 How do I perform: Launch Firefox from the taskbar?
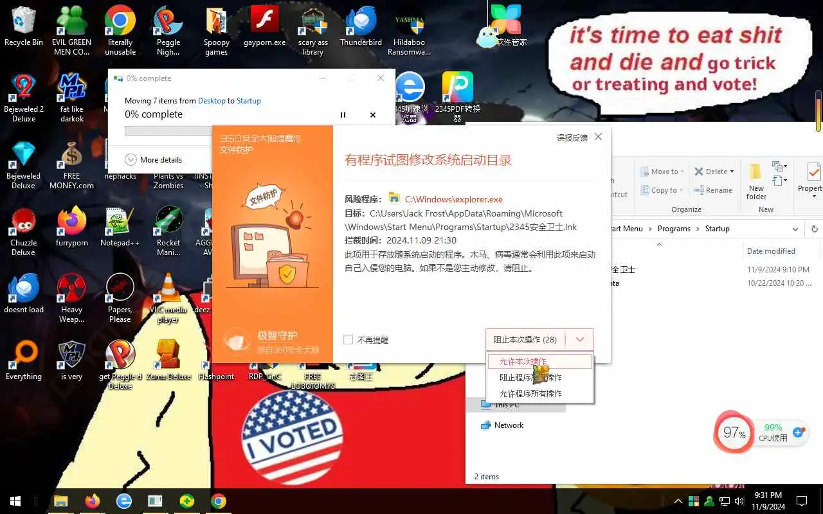coord(93,501)
